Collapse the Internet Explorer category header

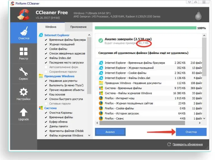(57, 35)
